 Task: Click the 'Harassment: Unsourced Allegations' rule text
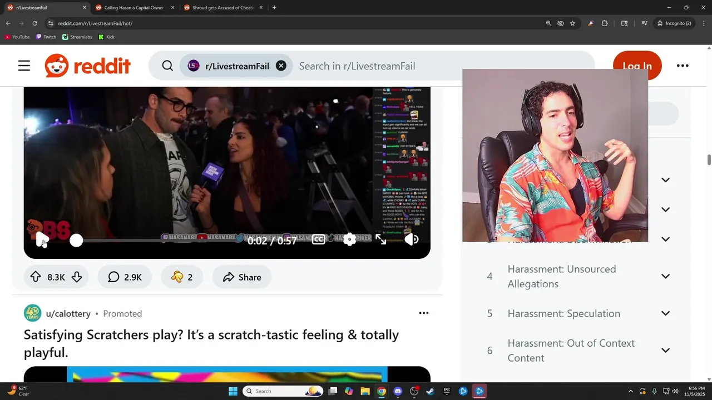point(561,276)
